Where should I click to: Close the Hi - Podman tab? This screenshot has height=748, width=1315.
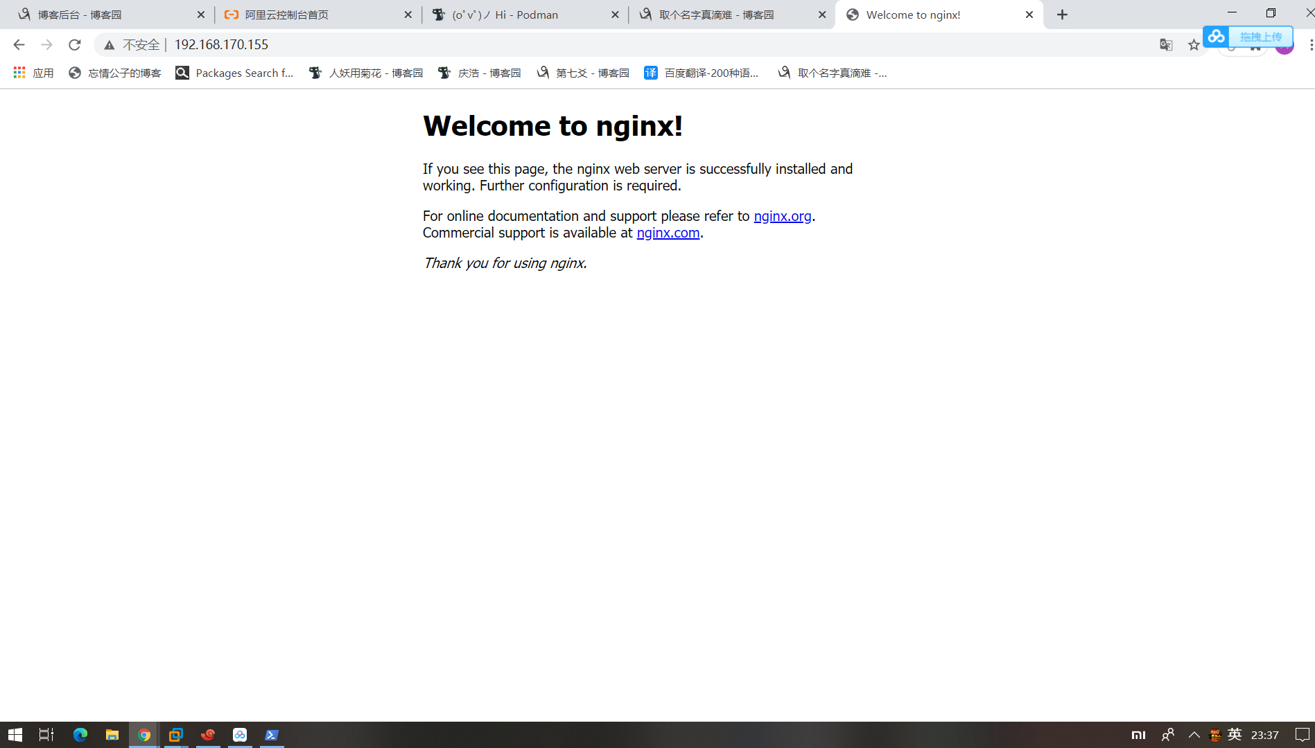click(x=615, y=15)
